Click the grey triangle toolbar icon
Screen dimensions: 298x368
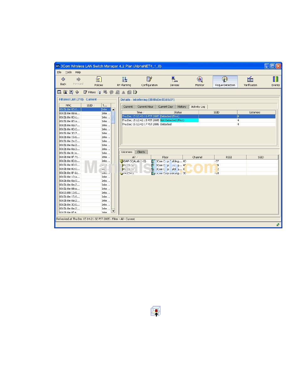coord(123,92)
